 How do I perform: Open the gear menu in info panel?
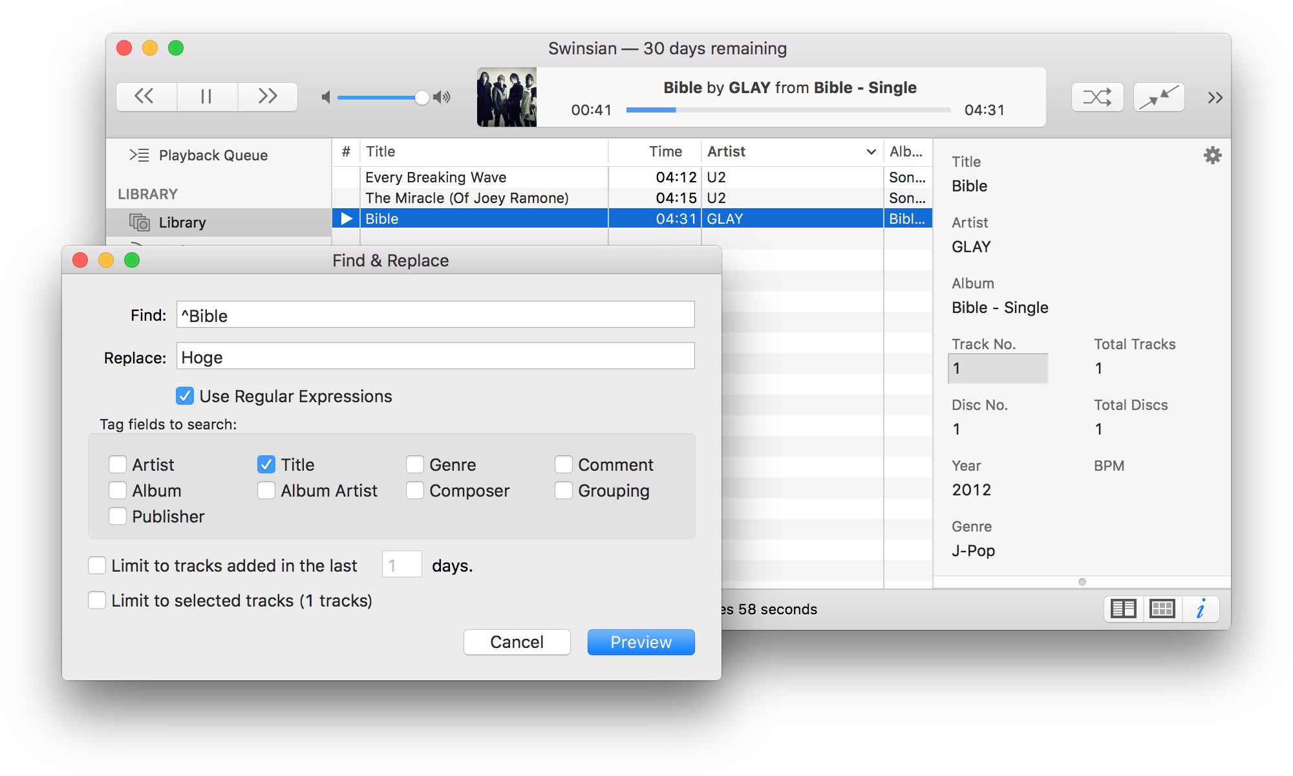[x=1212, y=155]
